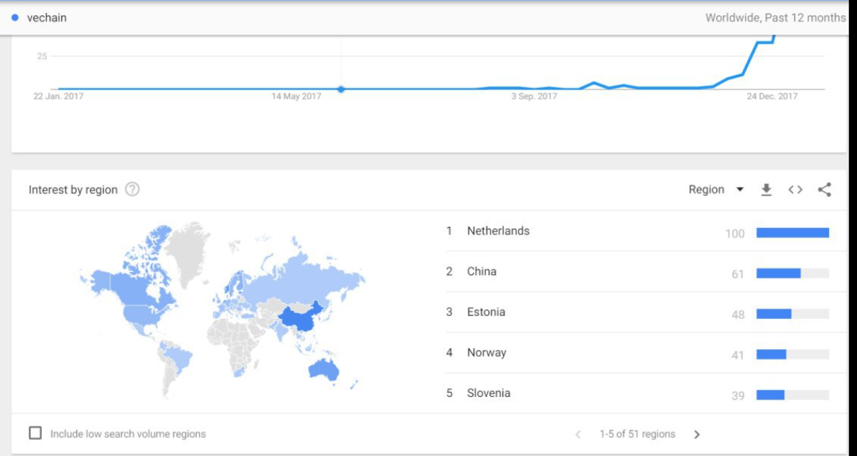The height and width of the screenshot is (456, 857).
Task: Click Worldwide, Past 12 months filter text
Action: coord(775,17)
